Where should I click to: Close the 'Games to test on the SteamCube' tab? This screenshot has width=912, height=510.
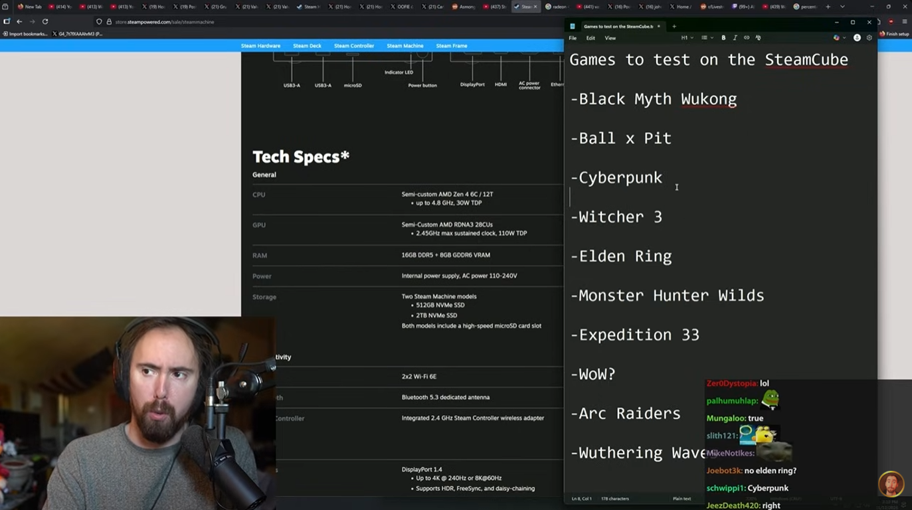click(x=659, y=27)
